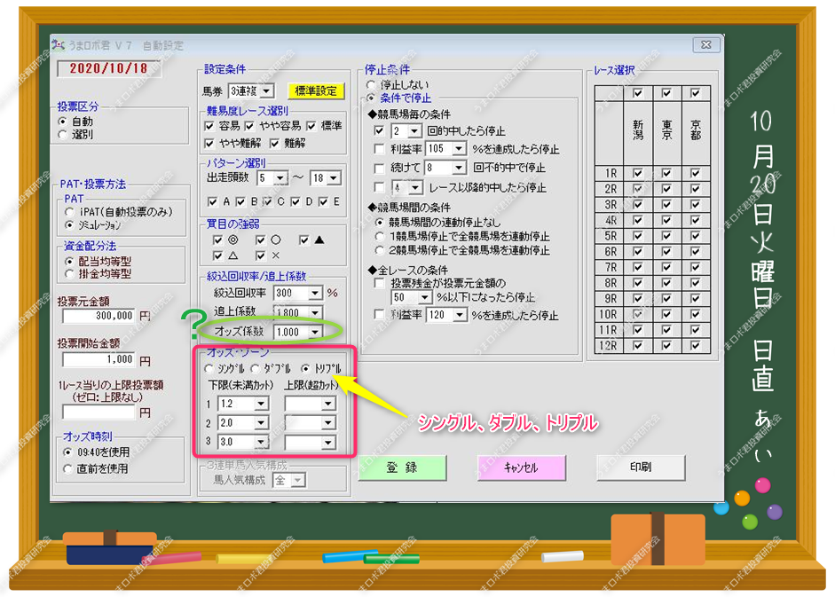Select 停止しない stop condition
835x597 pixels.
point(371,84)
